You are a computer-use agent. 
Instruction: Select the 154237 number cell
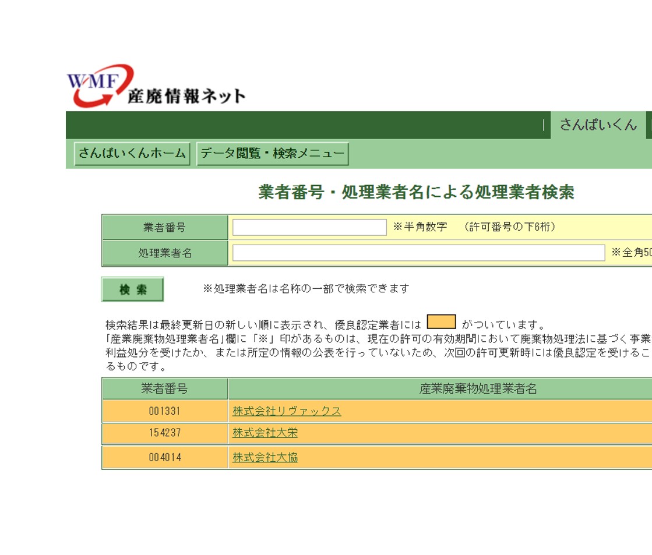[x=165, y=433]
